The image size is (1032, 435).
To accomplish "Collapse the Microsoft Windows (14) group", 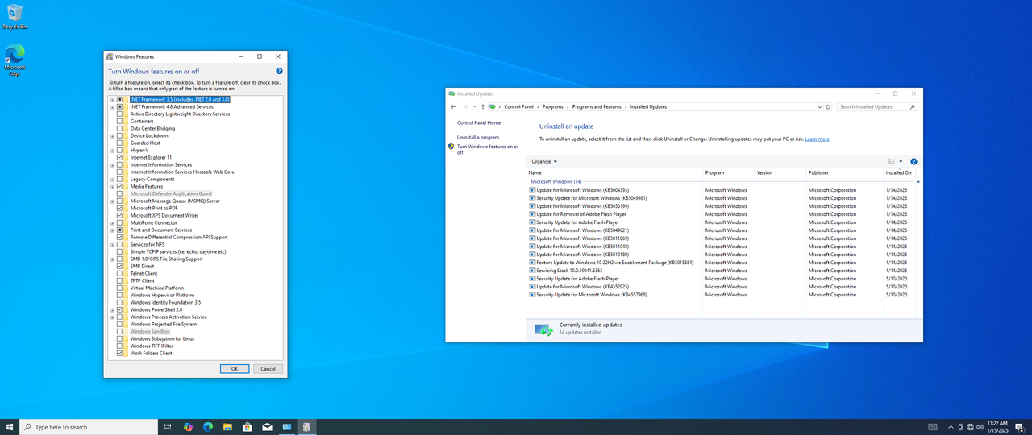I will (918, 182).
